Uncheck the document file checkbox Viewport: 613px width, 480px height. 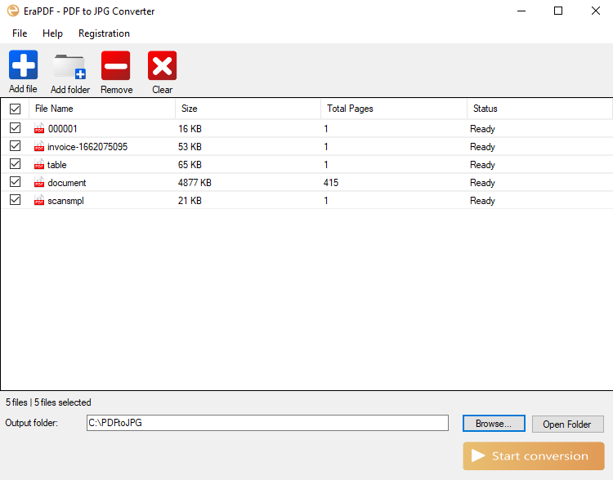16,181
